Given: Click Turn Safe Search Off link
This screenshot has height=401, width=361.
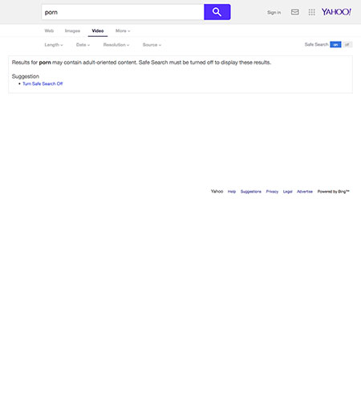Looking at the screenshot, I should (43, 83).
